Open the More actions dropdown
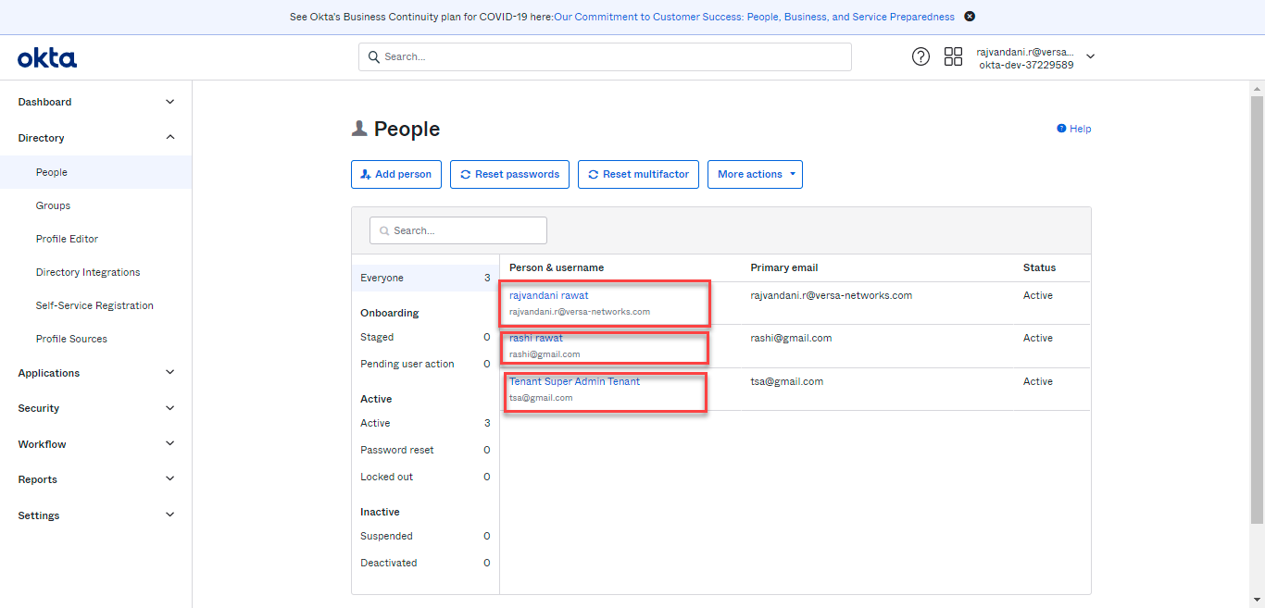The width and height of the screenshot is (1265, 608). pos(755,174)
